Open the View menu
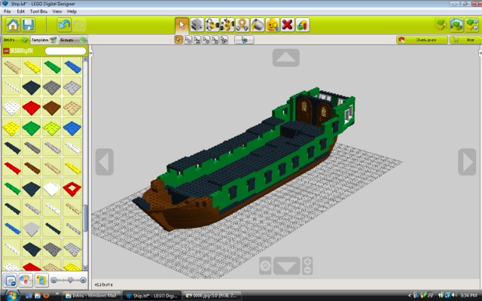 tap(57, 11)
